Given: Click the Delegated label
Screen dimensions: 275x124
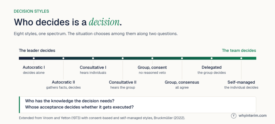Looking at the screenshot, I should [212, 68].
